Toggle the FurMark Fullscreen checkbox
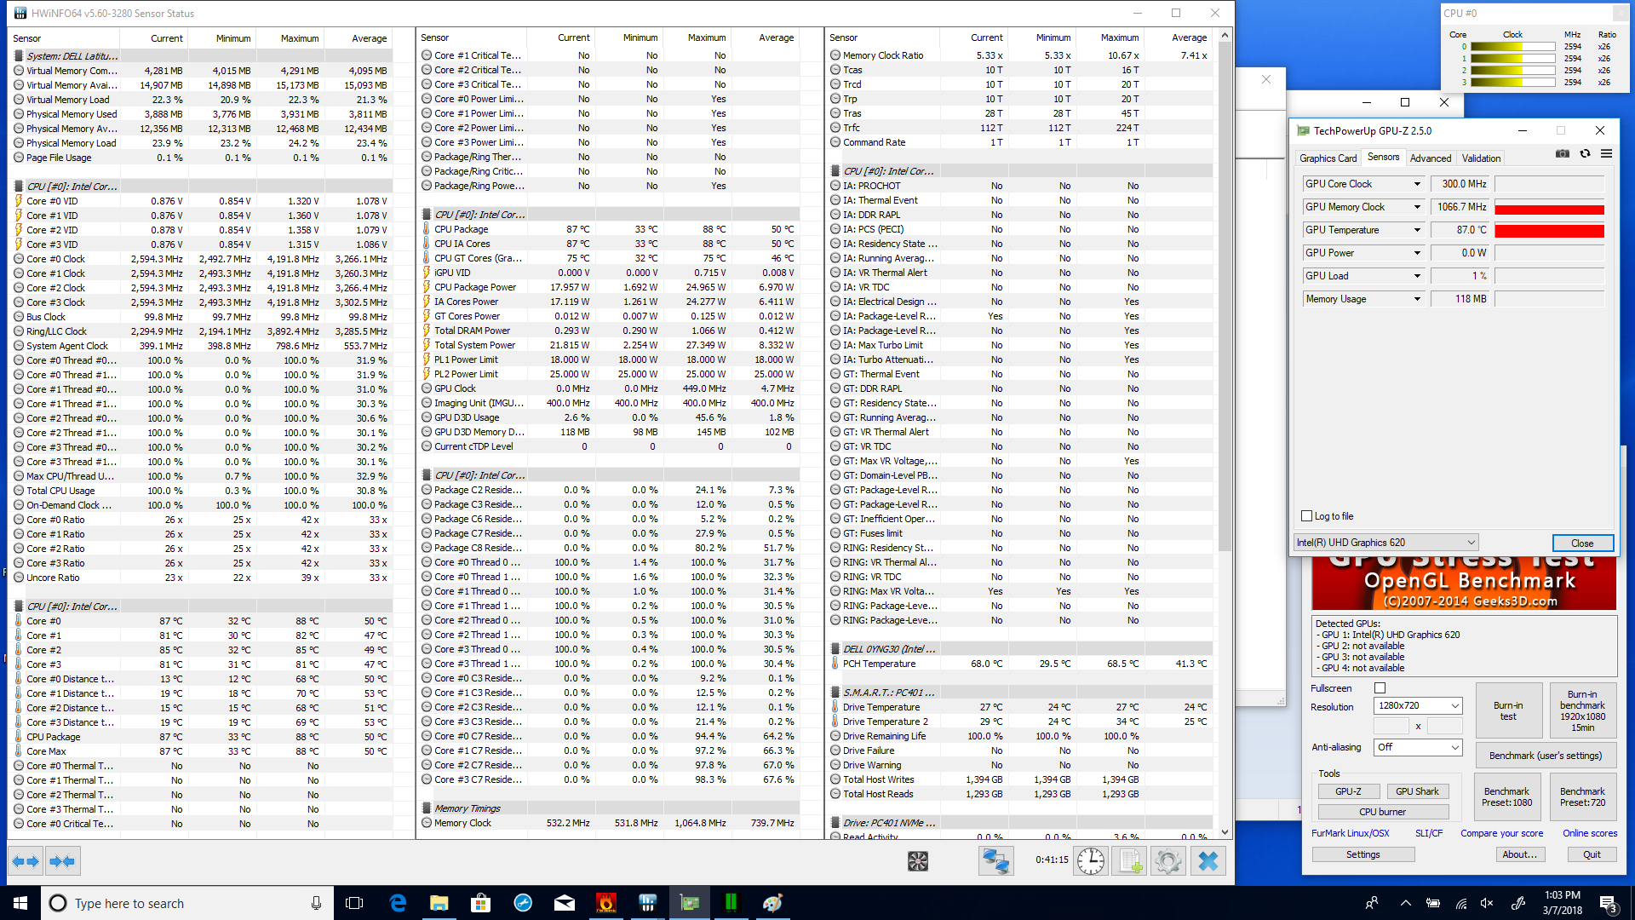 point(1380,688)
